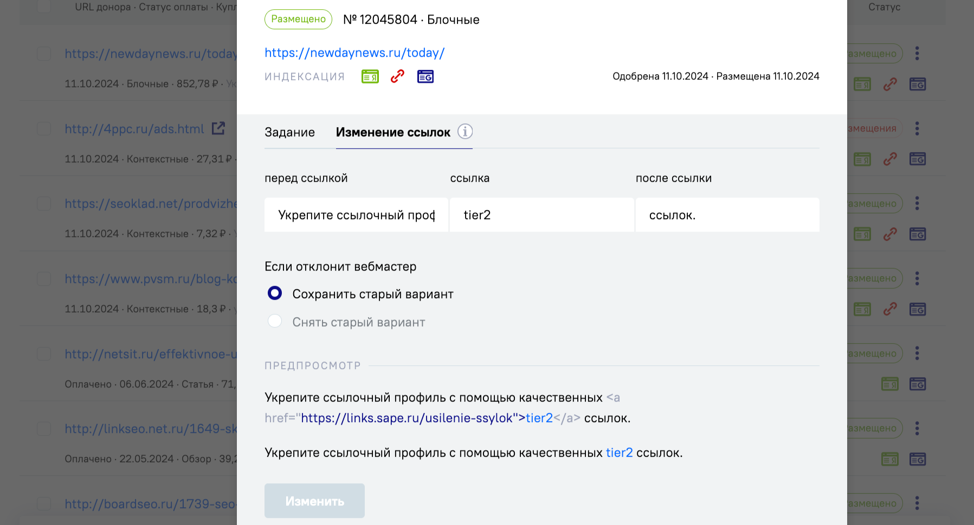Select the Снять старый вариант radio option
Screen dimensions: 974x525
(275, 321)
